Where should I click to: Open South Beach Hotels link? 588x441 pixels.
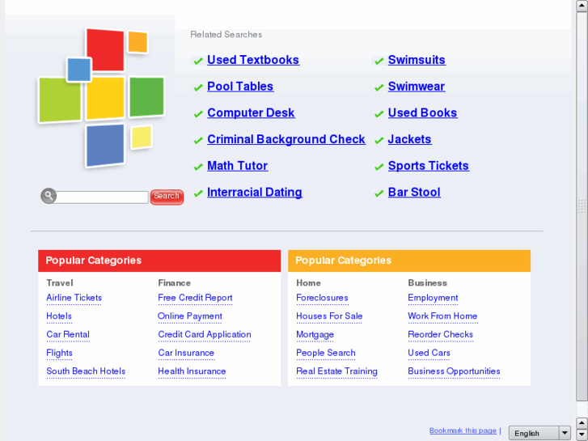86,371
